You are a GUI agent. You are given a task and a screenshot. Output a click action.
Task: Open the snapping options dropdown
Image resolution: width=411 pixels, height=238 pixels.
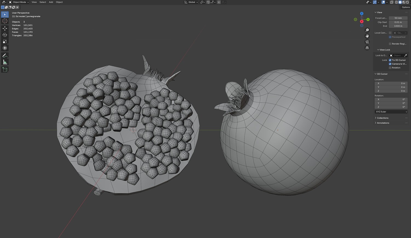coord(213,2)
